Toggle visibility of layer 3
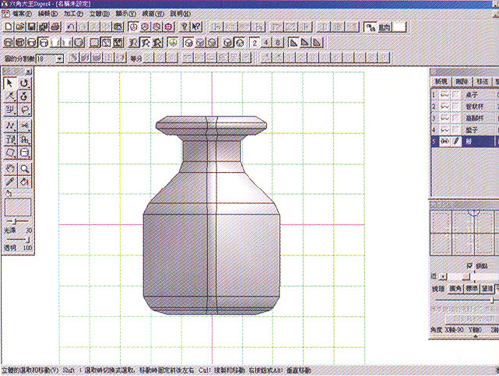 coord(445,118)
